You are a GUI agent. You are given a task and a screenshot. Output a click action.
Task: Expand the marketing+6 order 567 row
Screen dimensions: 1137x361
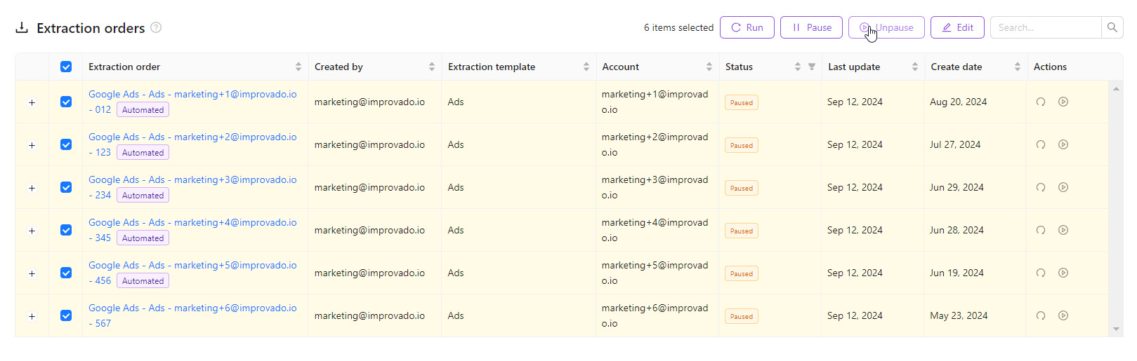(x=32, y=316)
